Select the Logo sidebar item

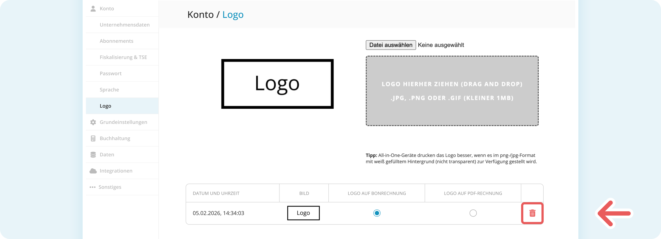pos(105,106)
